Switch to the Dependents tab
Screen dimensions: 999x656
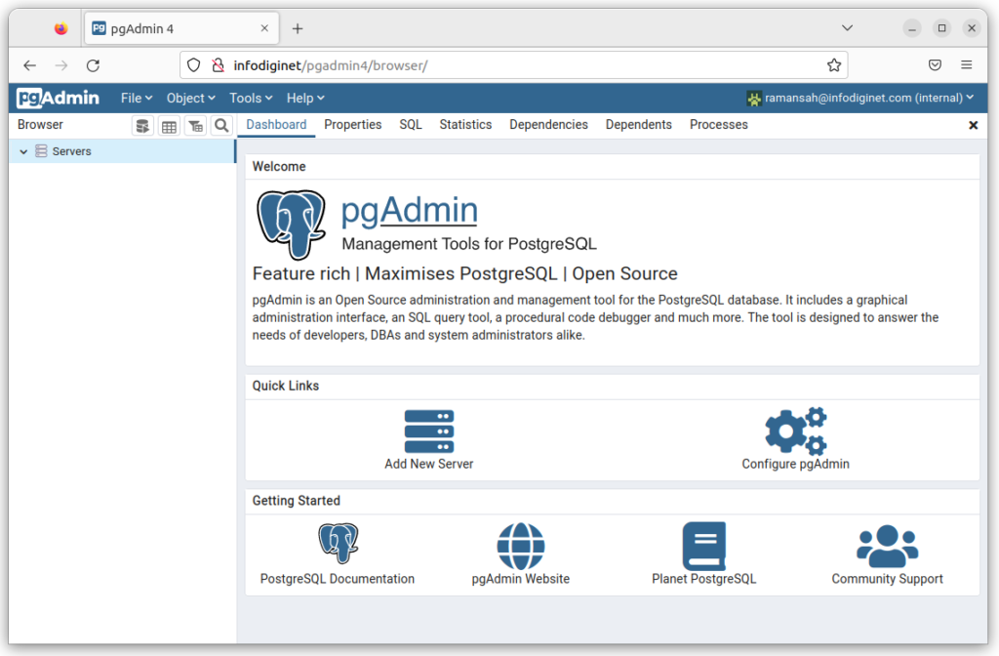[x=638, y=124]
